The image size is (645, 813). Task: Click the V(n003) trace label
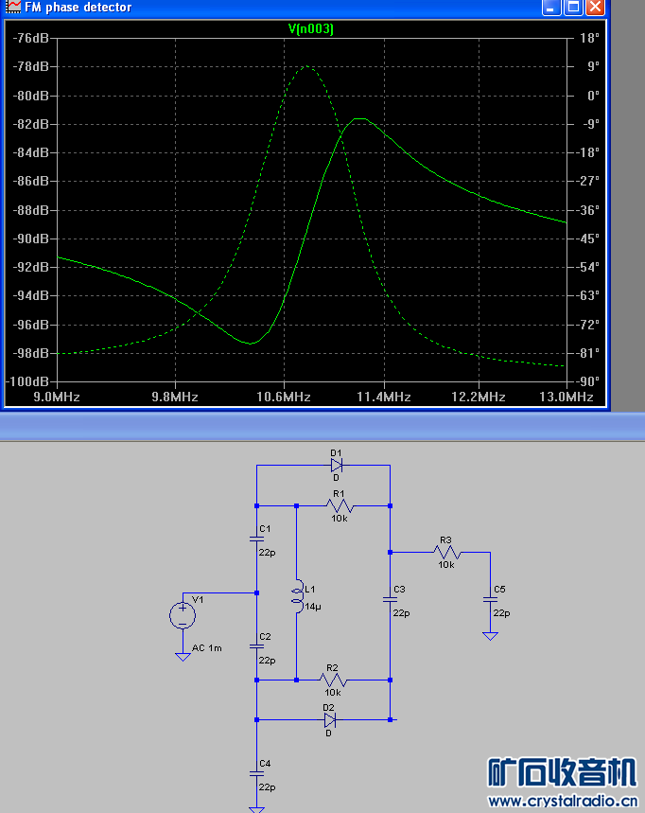point(311,28)
